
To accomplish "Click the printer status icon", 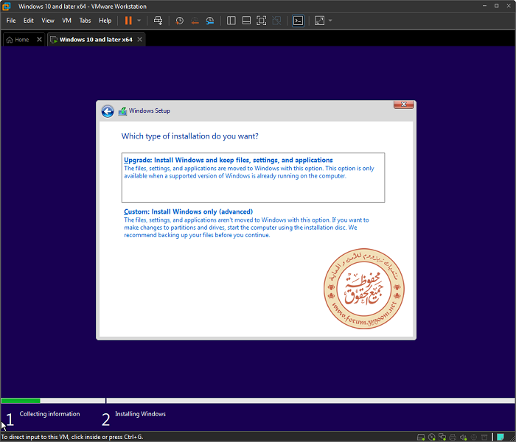I will (x=453, y=437).
